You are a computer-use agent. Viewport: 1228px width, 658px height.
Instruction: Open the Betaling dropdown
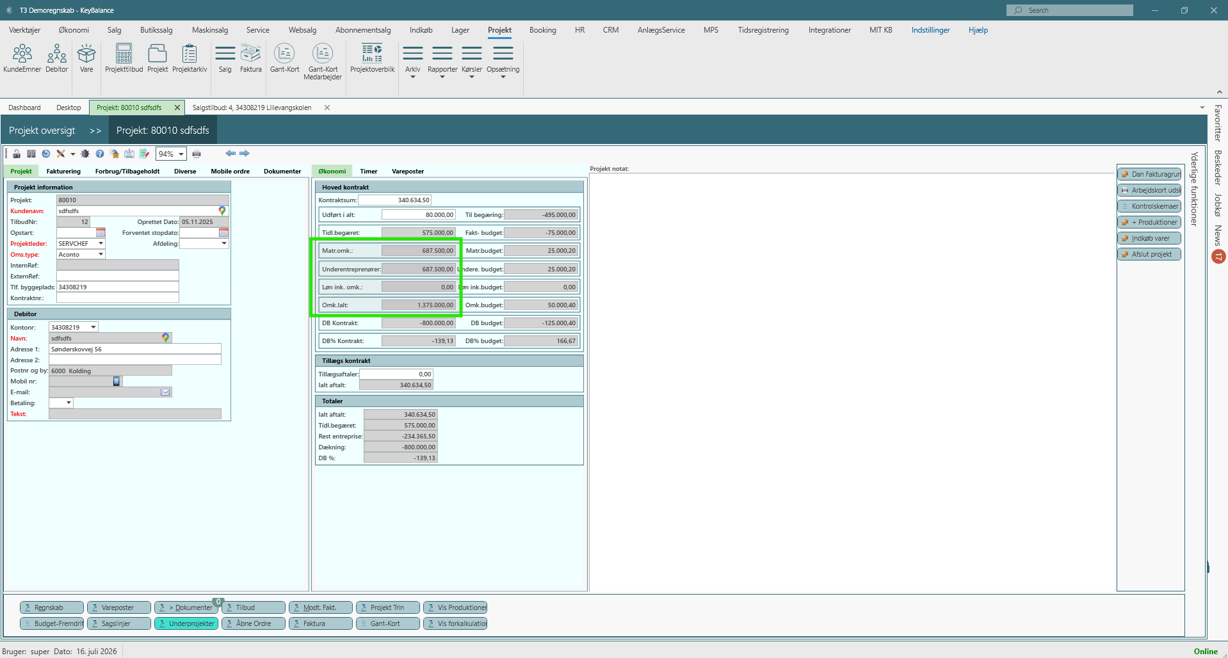pos(69,403)
